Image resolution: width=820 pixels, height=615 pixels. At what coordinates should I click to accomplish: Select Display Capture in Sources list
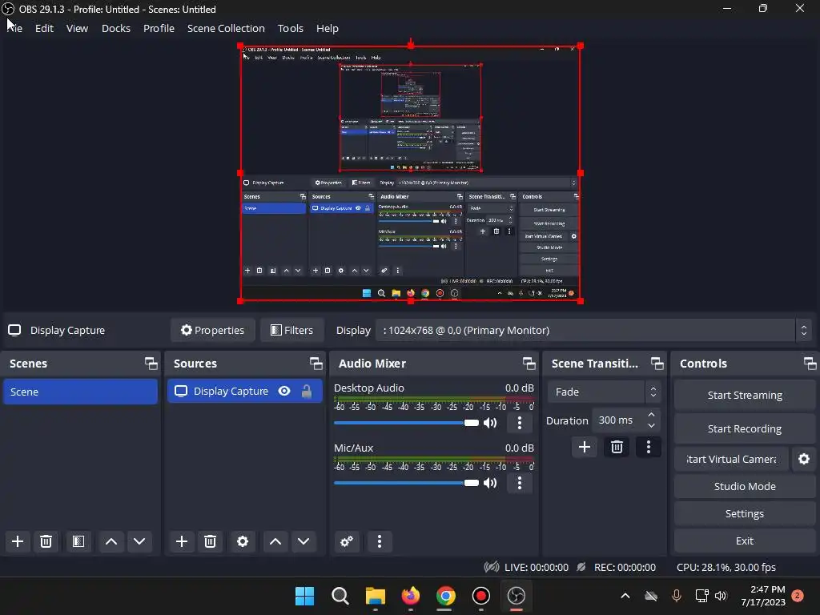tap(245, 391)
